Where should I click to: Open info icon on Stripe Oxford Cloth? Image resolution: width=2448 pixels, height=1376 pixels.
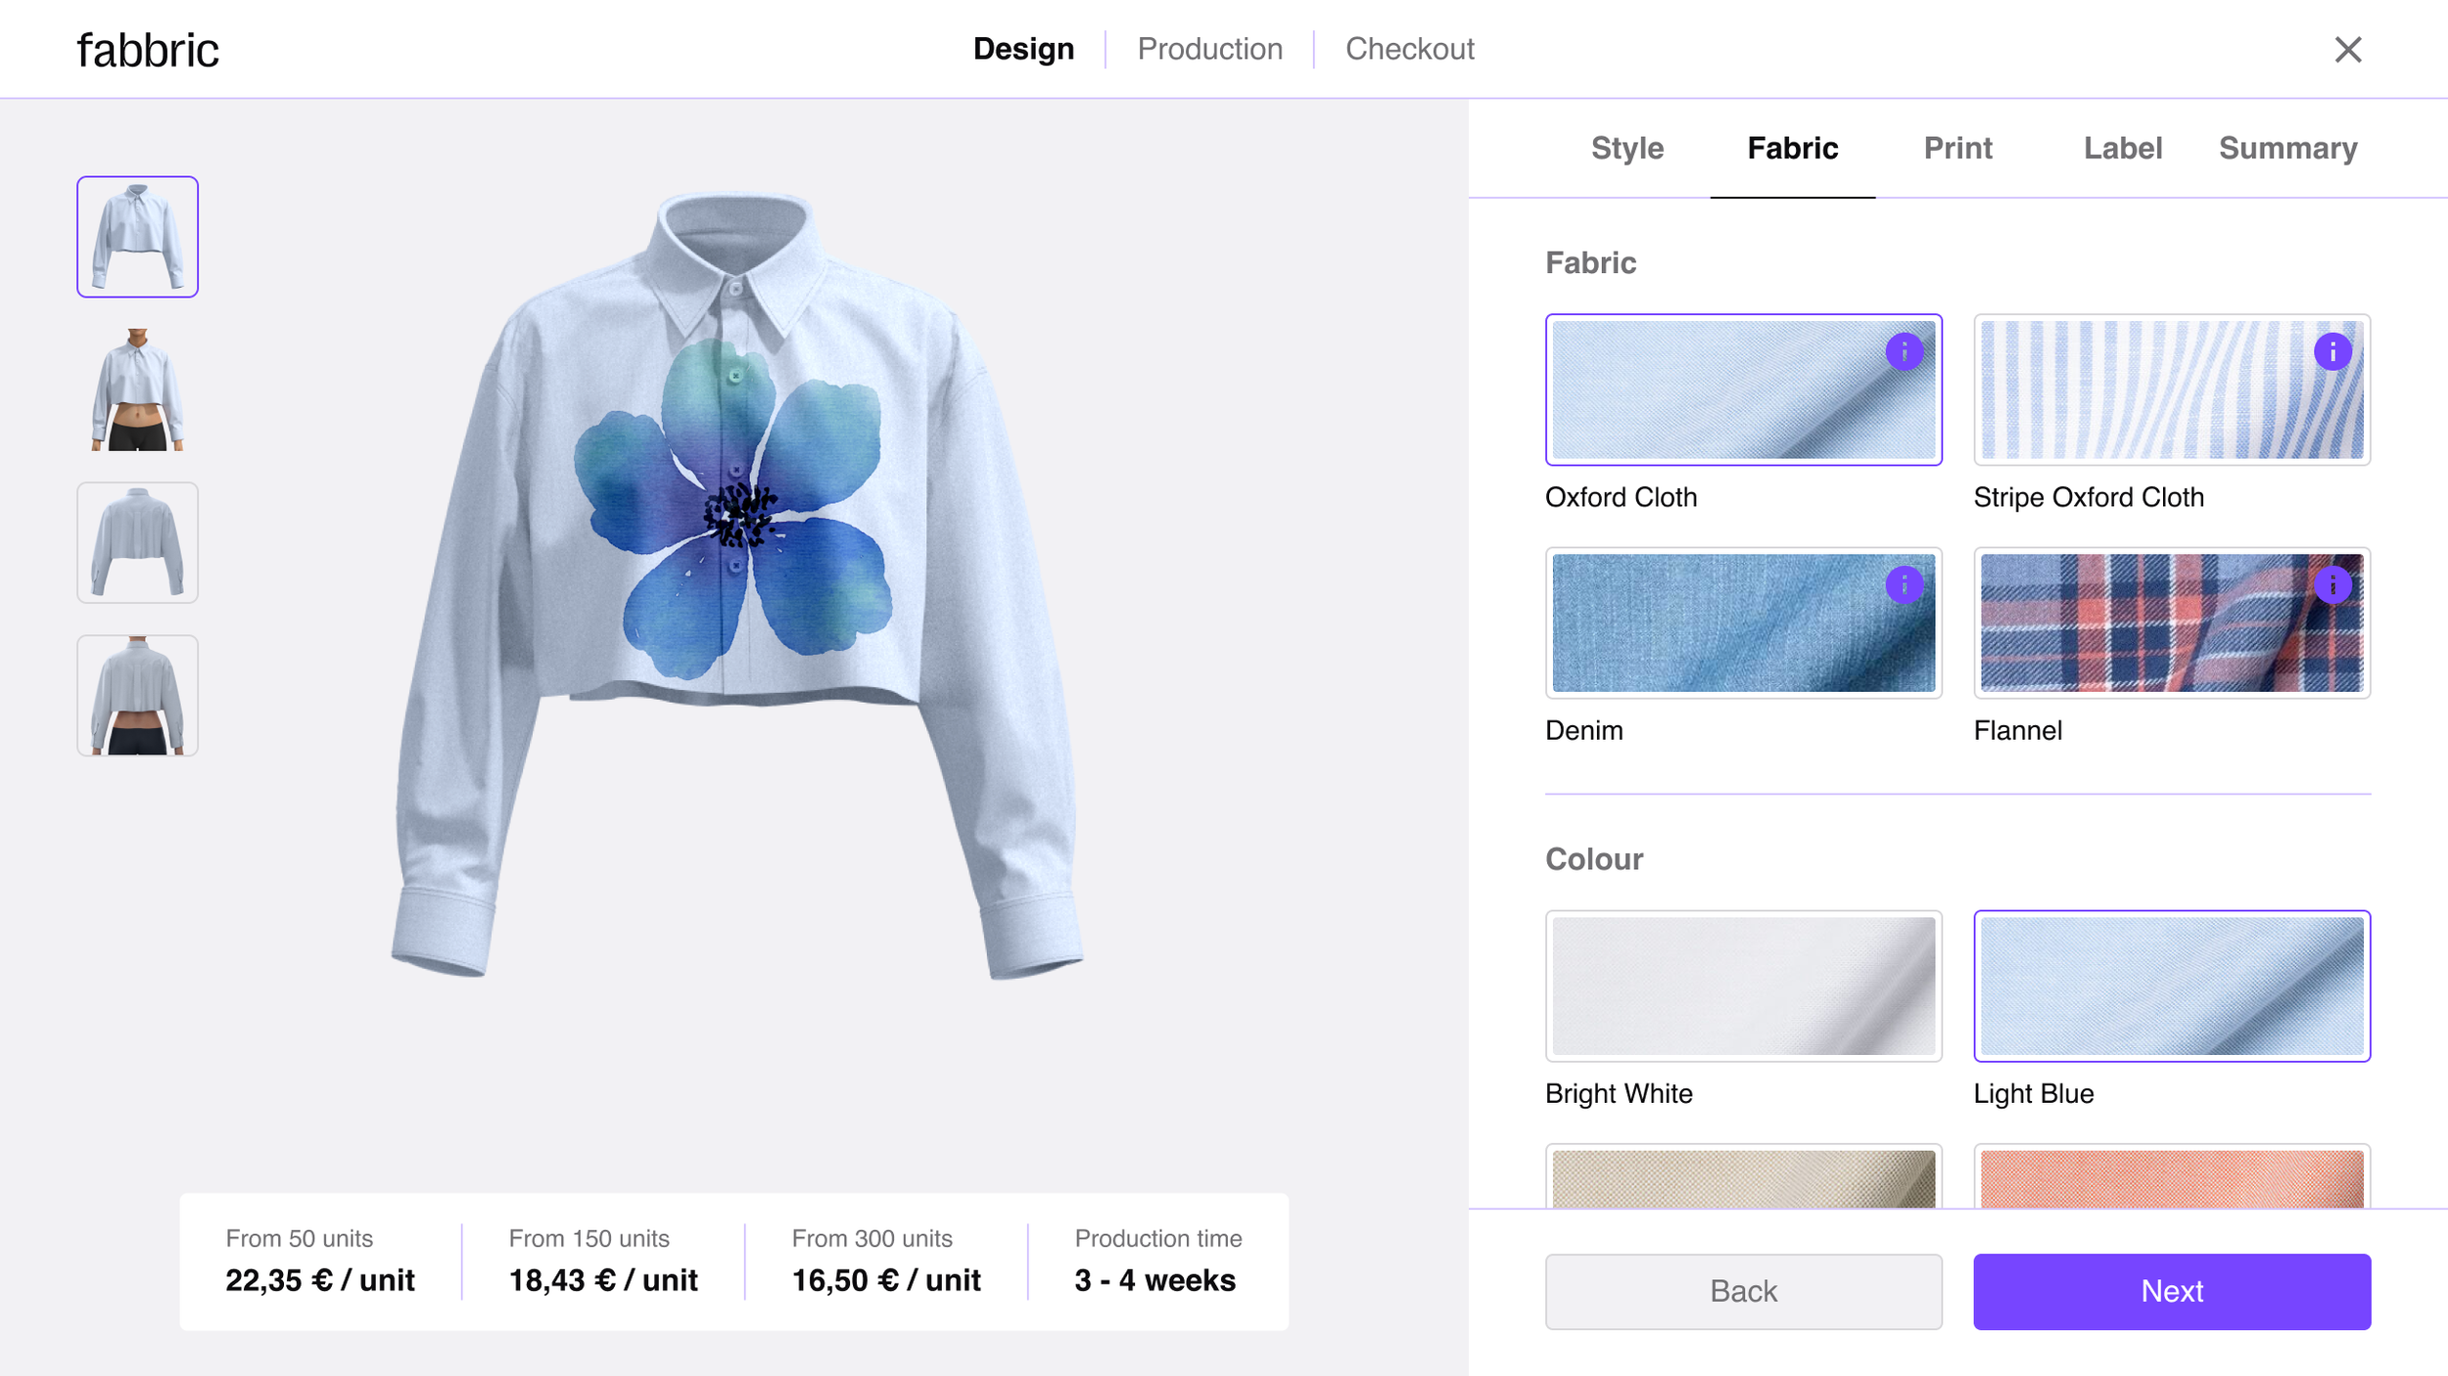point(2332,352)
